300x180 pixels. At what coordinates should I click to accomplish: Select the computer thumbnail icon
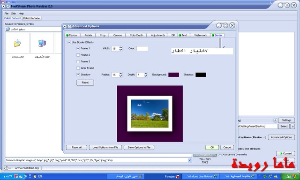tap(42, 43)
